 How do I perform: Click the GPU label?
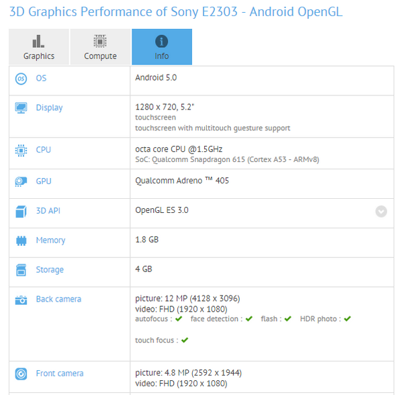tap(44, 181)
